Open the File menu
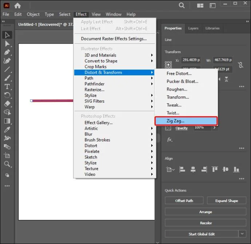The image size is (251, 244). click(x=6, y=14)
